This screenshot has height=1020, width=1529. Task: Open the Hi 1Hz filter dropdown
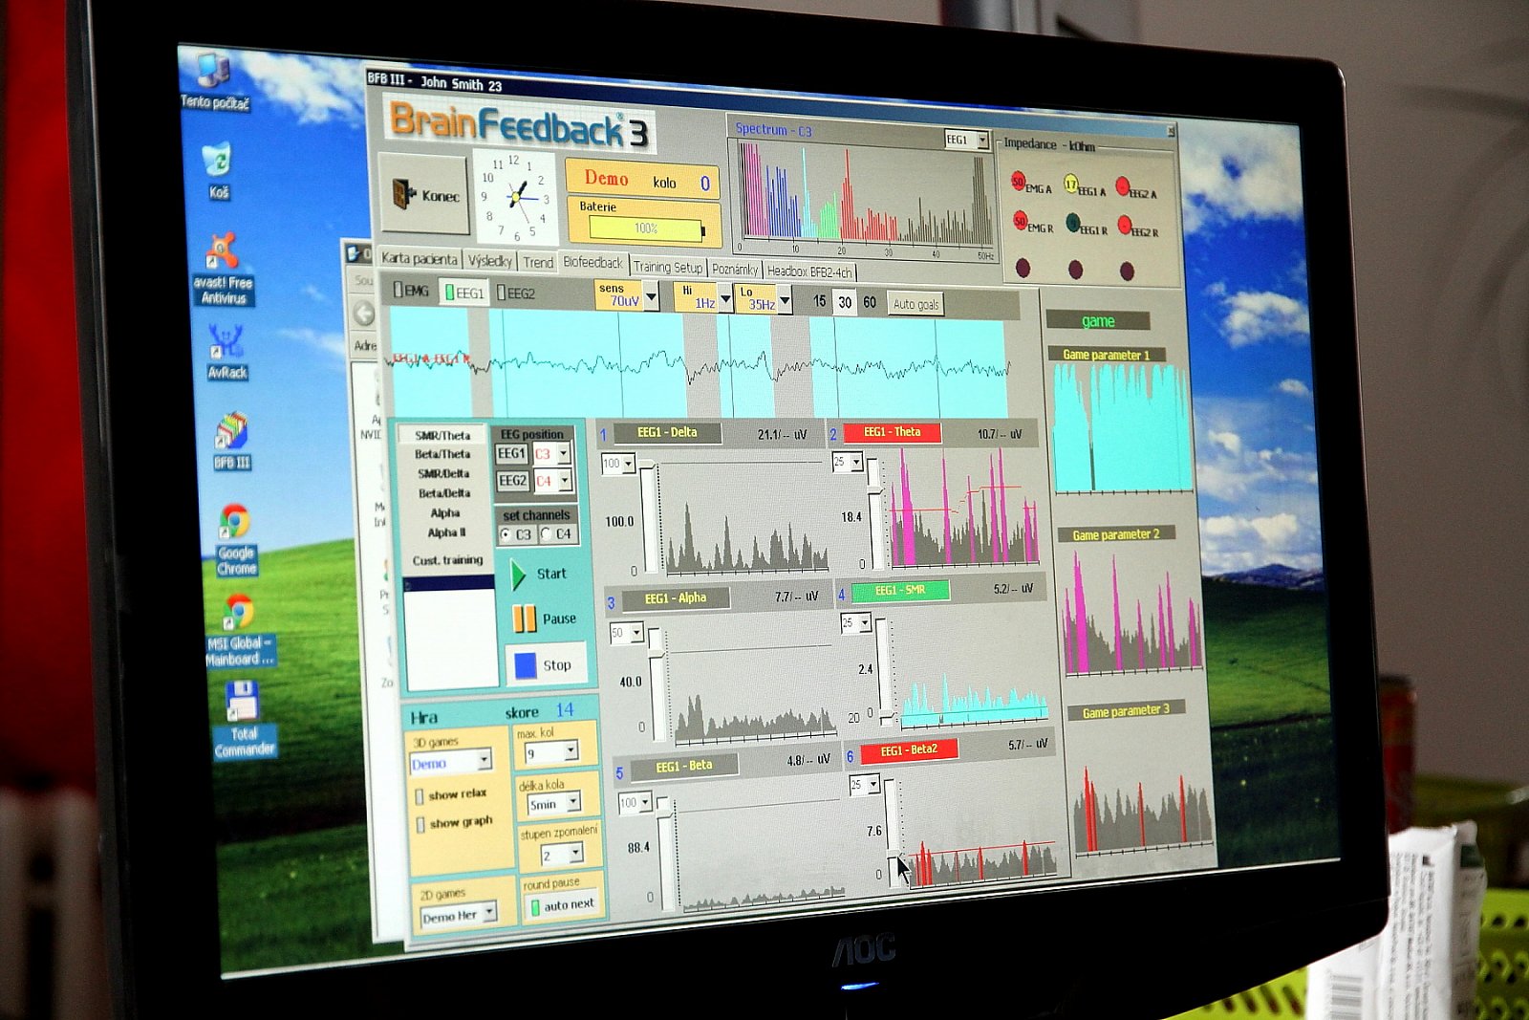[x=725, y=300]
